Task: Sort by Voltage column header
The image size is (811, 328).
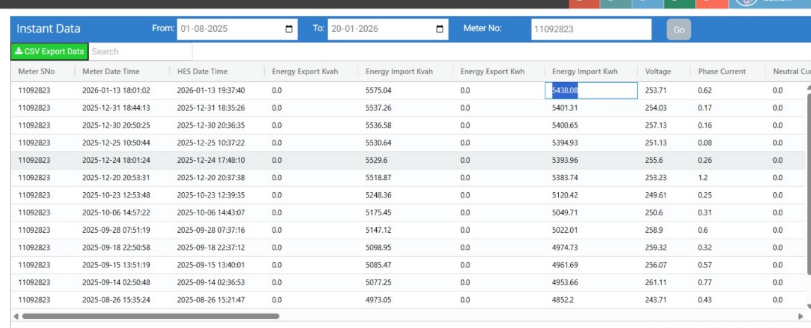Action: [x=658, y=71]
